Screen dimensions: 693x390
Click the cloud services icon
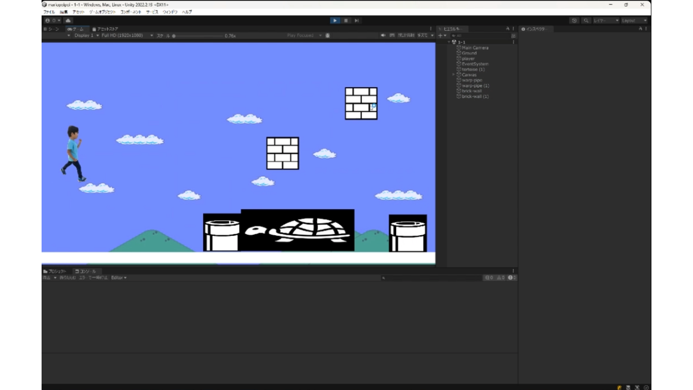click(68, 20)
